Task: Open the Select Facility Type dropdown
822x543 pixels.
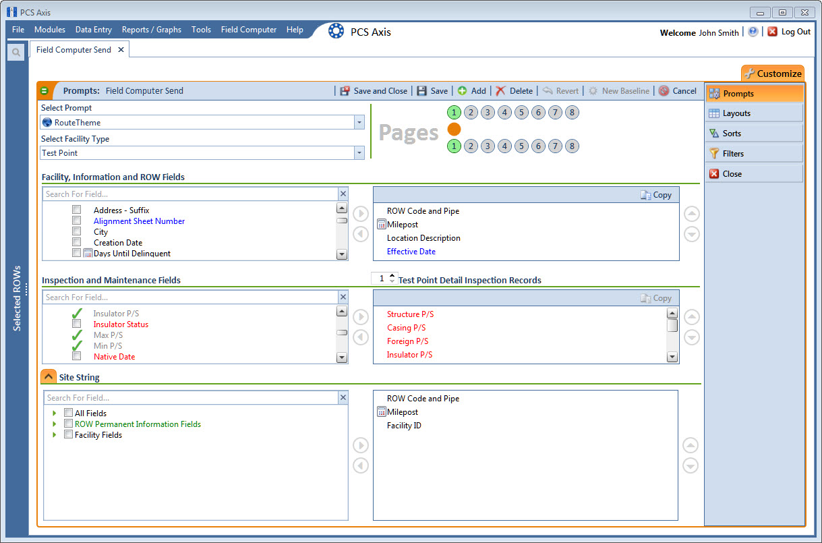Action: click(x=359, y=153)
